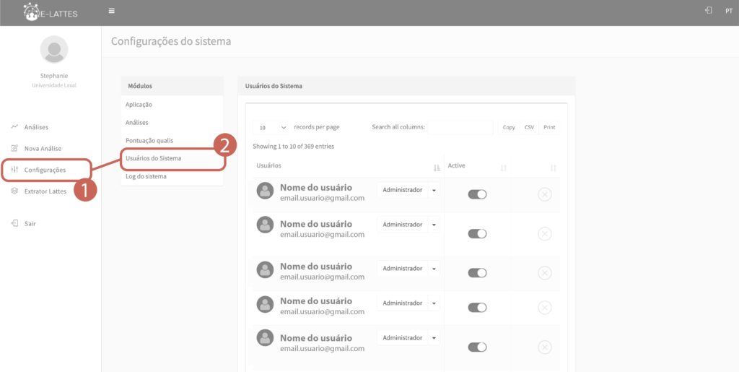Expand Administrador role dropdown for fourth user

pyautogui.click(x=434, y=303)
